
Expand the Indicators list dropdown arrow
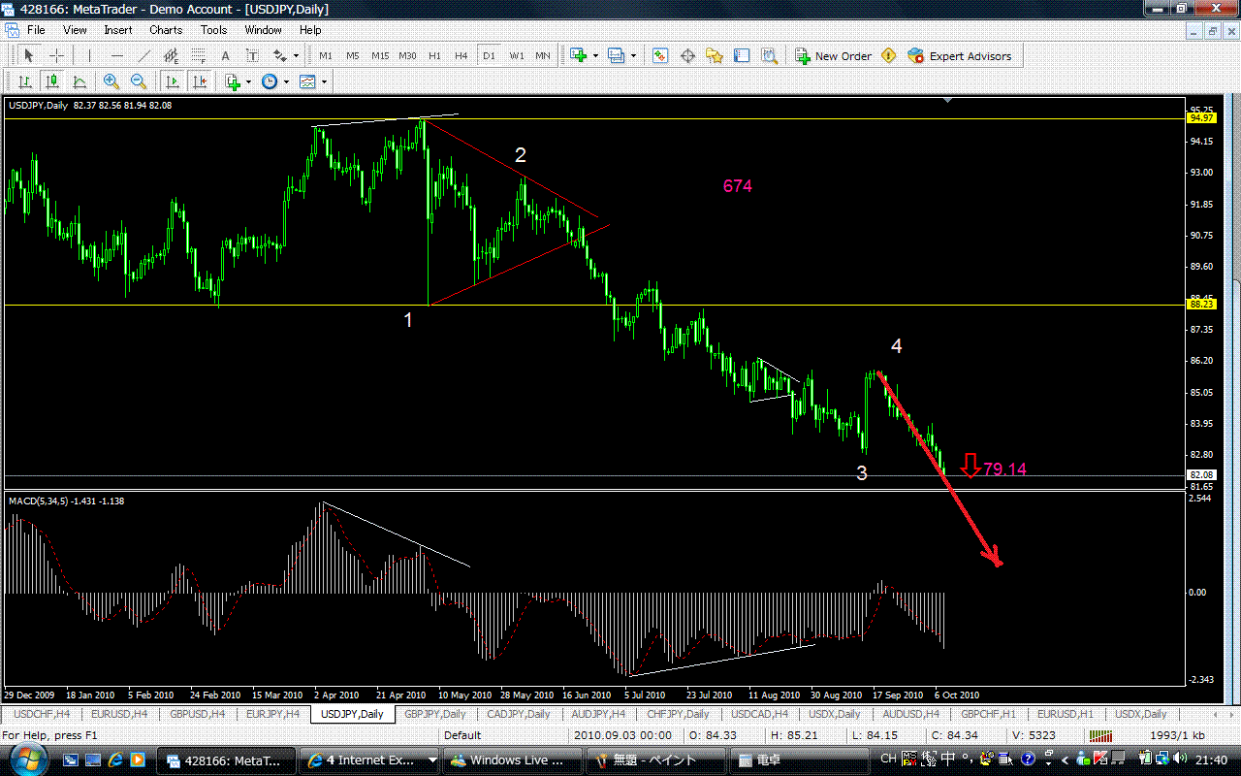(248, 82)
